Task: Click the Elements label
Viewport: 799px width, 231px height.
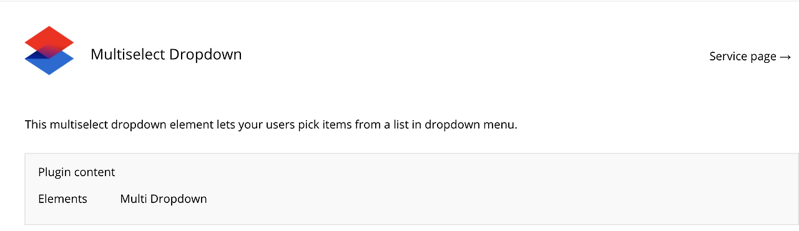Action: pyautogui.click(x=62, y=199)
